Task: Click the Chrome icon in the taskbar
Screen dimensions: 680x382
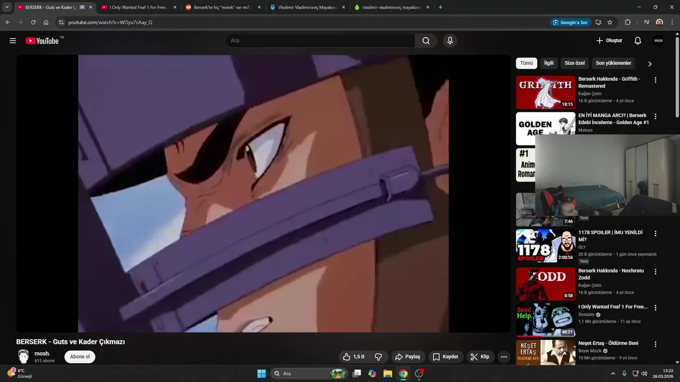Action: [403, 374]
